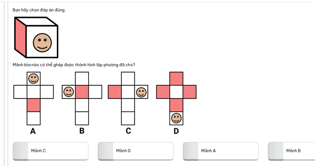Click the smiley face in net B
This screenshot has height=166, width=315.
point(69,92)
